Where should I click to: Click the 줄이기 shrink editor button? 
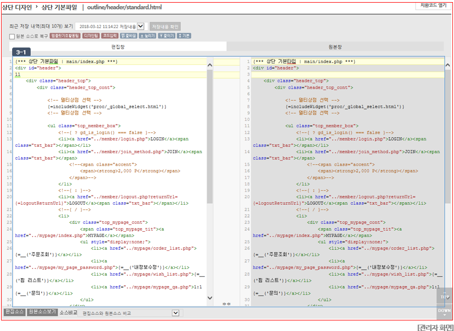[166, 36]
